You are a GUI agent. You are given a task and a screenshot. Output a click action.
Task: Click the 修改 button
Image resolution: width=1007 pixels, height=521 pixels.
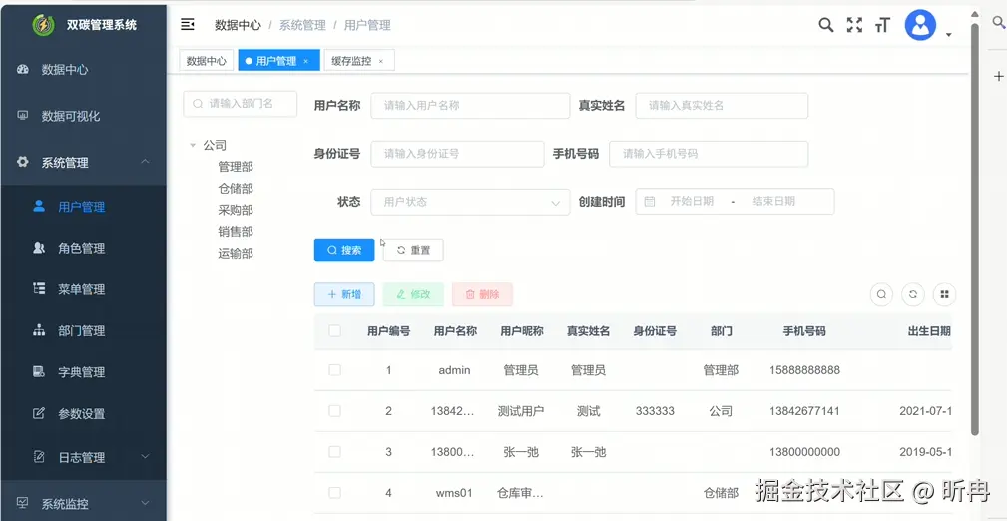pos(413,294)
